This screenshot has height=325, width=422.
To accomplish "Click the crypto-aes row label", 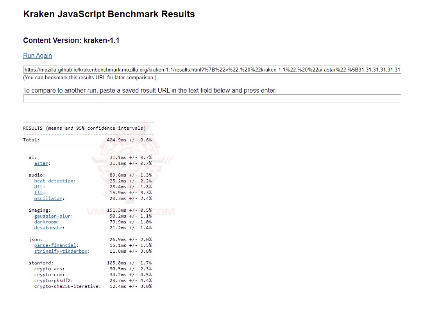I will tap(49, 269).
